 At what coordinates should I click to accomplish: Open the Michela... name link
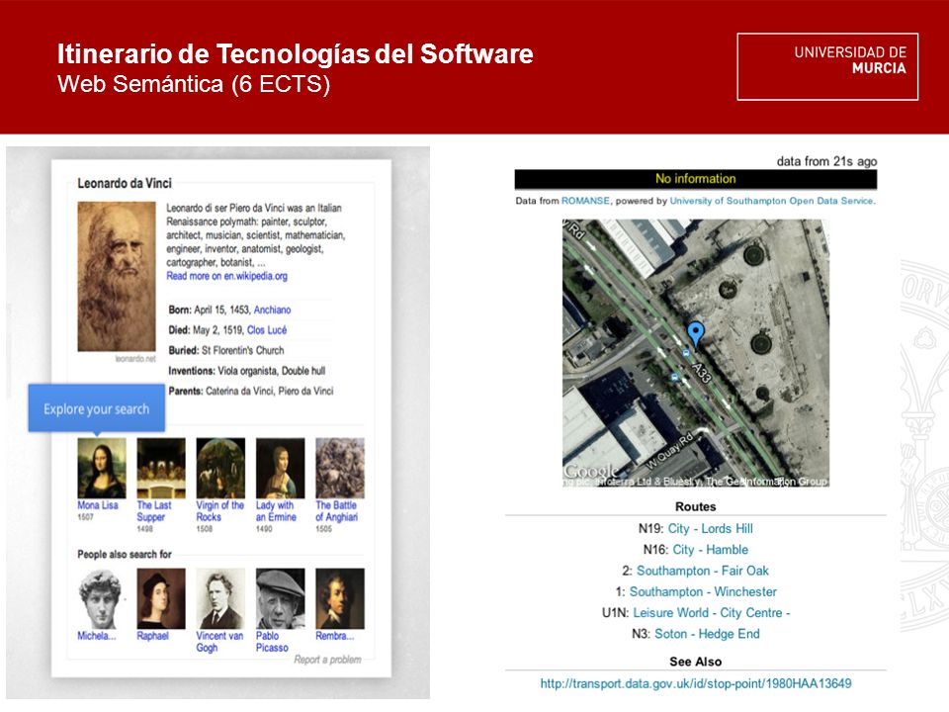[x=96, y=636]
